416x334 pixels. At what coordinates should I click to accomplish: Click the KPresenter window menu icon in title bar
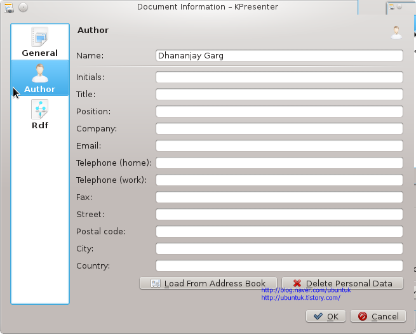coord(8,7)
